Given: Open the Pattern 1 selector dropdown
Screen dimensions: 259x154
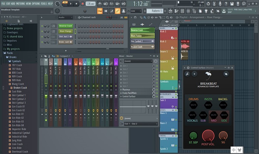Looking at the screenshot, I should pyautogui.click(x=155, y=11).
